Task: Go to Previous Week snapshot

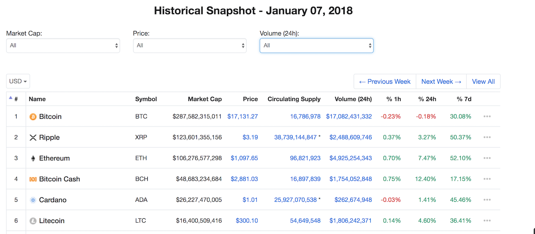Action: coord(385,81)
